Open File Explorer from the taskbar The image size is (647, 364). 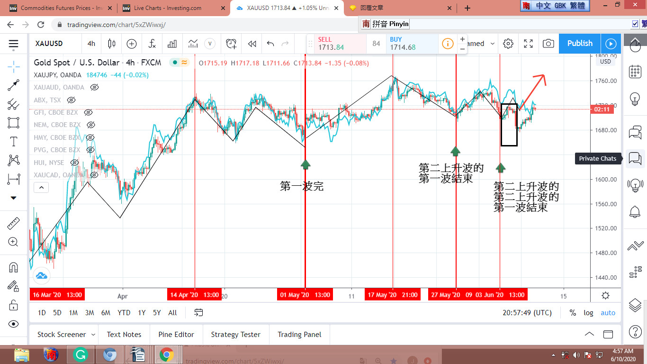pyautogui.click(x=22, y=355)
